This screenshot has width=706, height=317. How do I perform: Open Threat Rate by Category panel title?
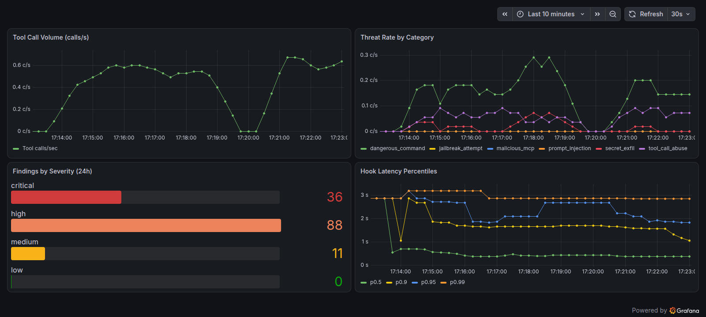[x=397, y=37]
